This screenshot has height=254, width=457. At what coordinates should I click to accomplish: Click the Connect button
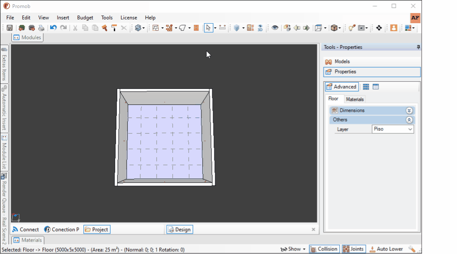coord(26,230)
